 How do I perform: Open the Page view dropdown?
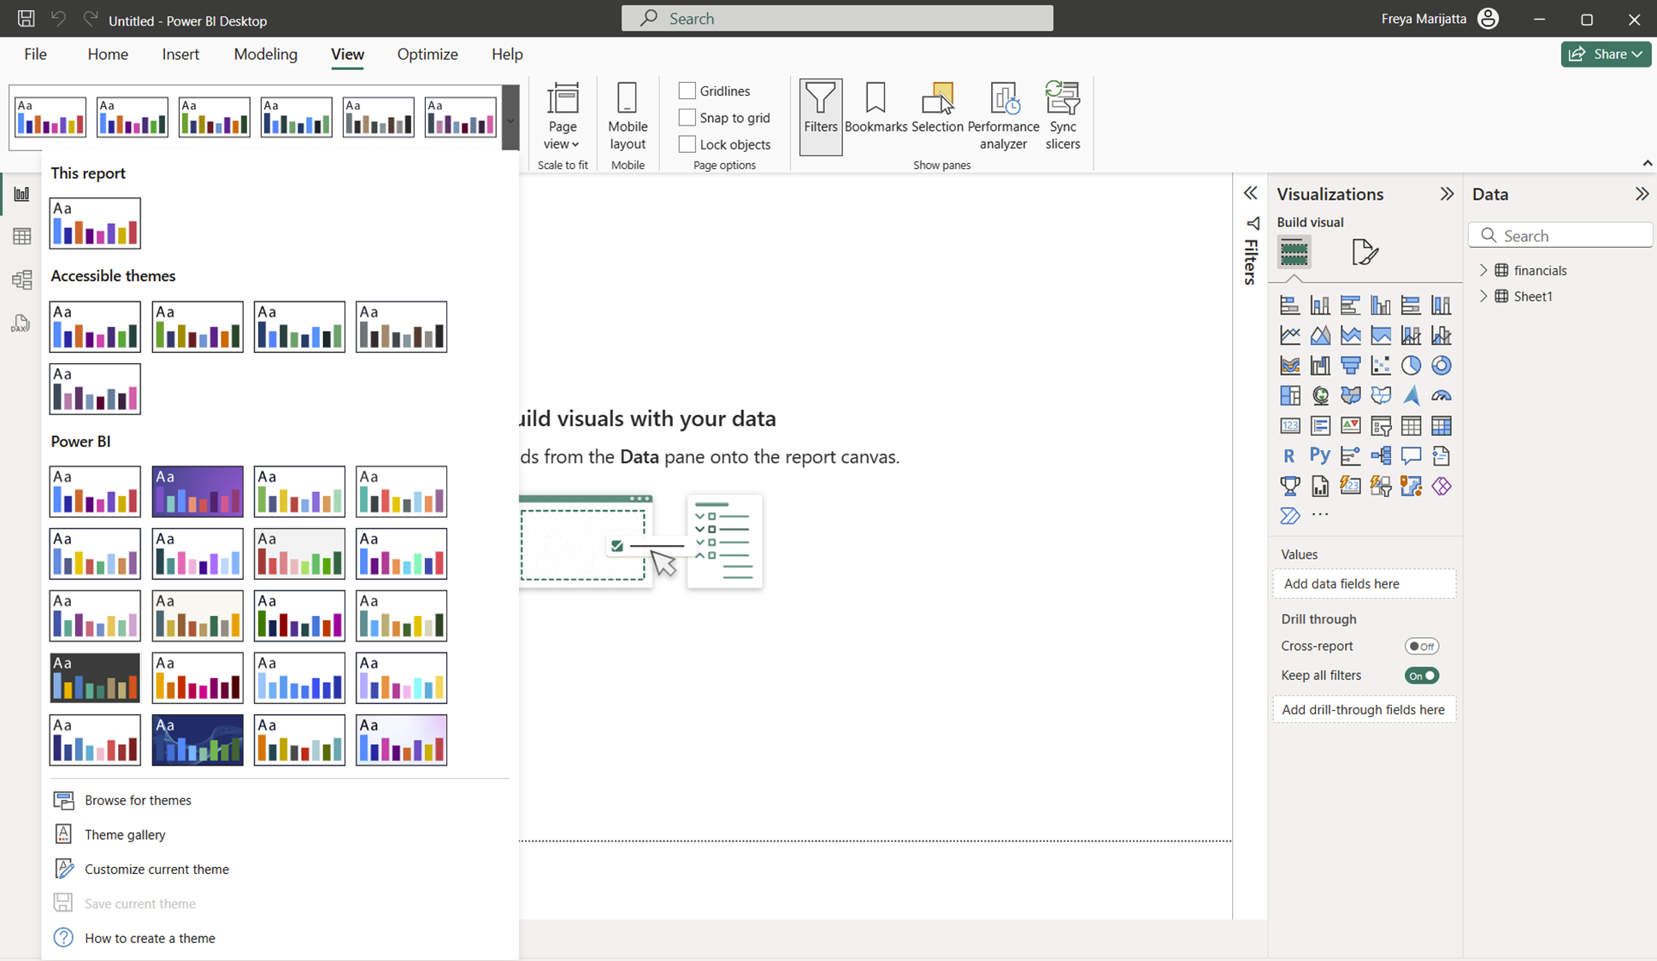(x=563, y=117)
